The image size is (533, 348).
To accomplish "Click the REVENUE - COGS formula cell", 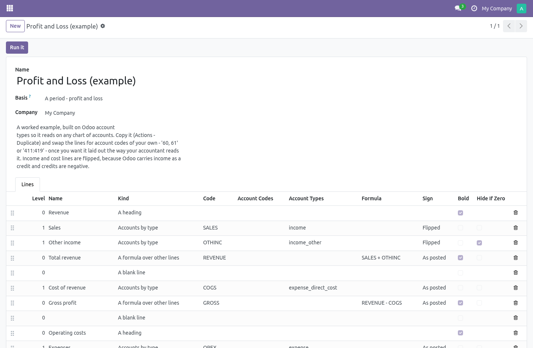I will tap(389, 303).
